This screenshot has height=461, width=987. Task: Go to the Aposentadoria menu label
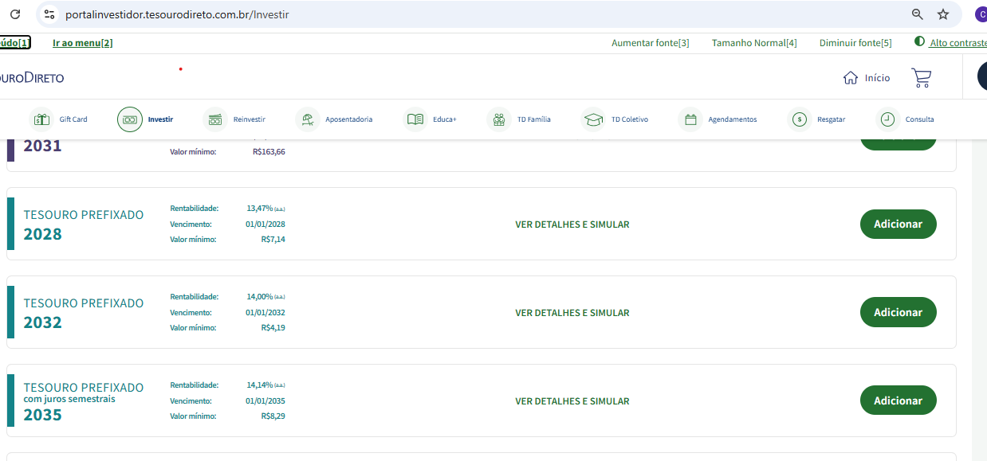348,119
